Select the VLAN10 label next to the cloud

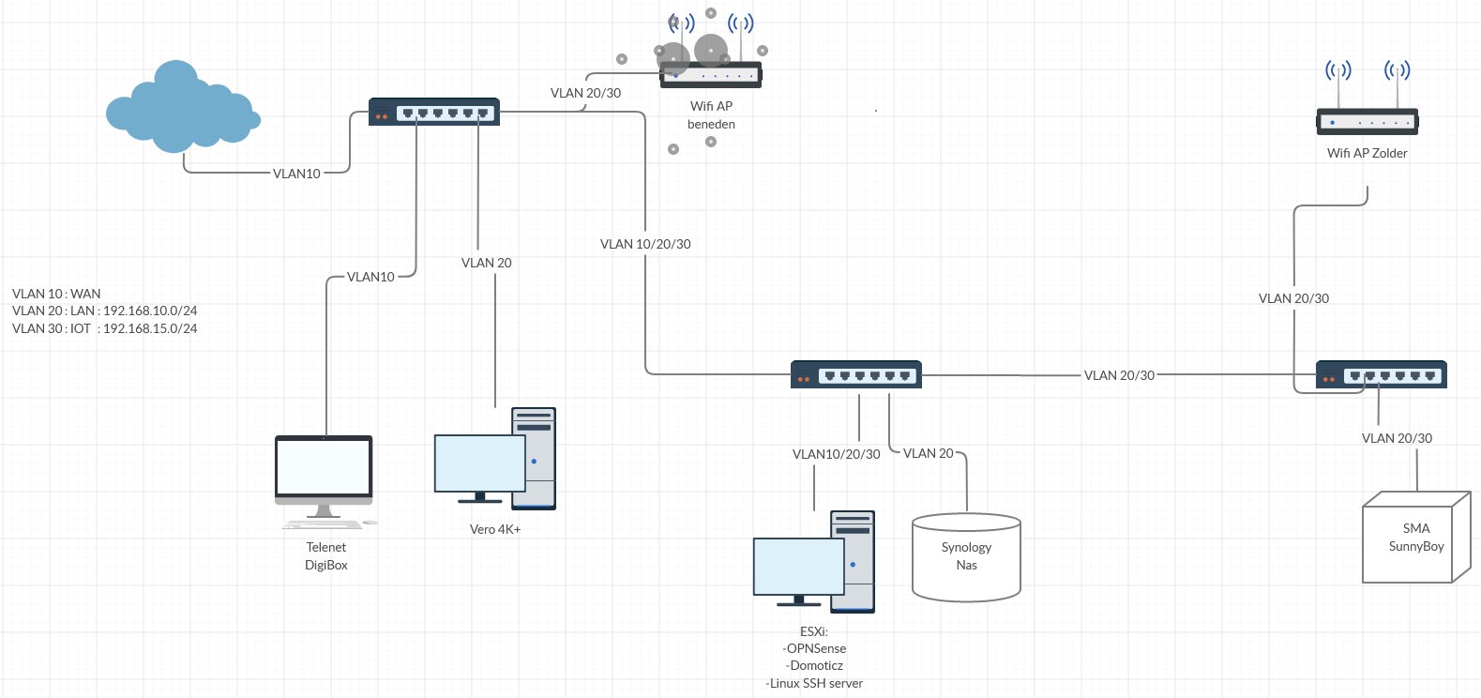296,174
